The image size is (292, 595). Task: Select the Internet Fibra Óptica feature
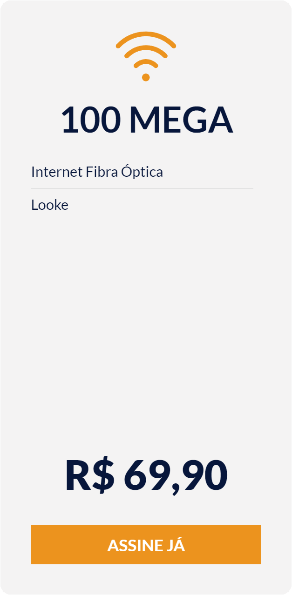tap(97, 172)
